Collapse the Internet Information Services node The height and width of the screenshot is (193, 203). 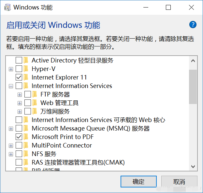[x=11, y=86]
